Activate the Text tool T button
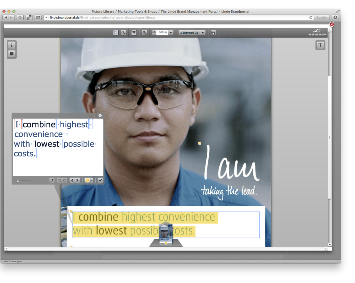Viewport: 355px width, 283px height. pyautogui.click(x=320, y=45)
